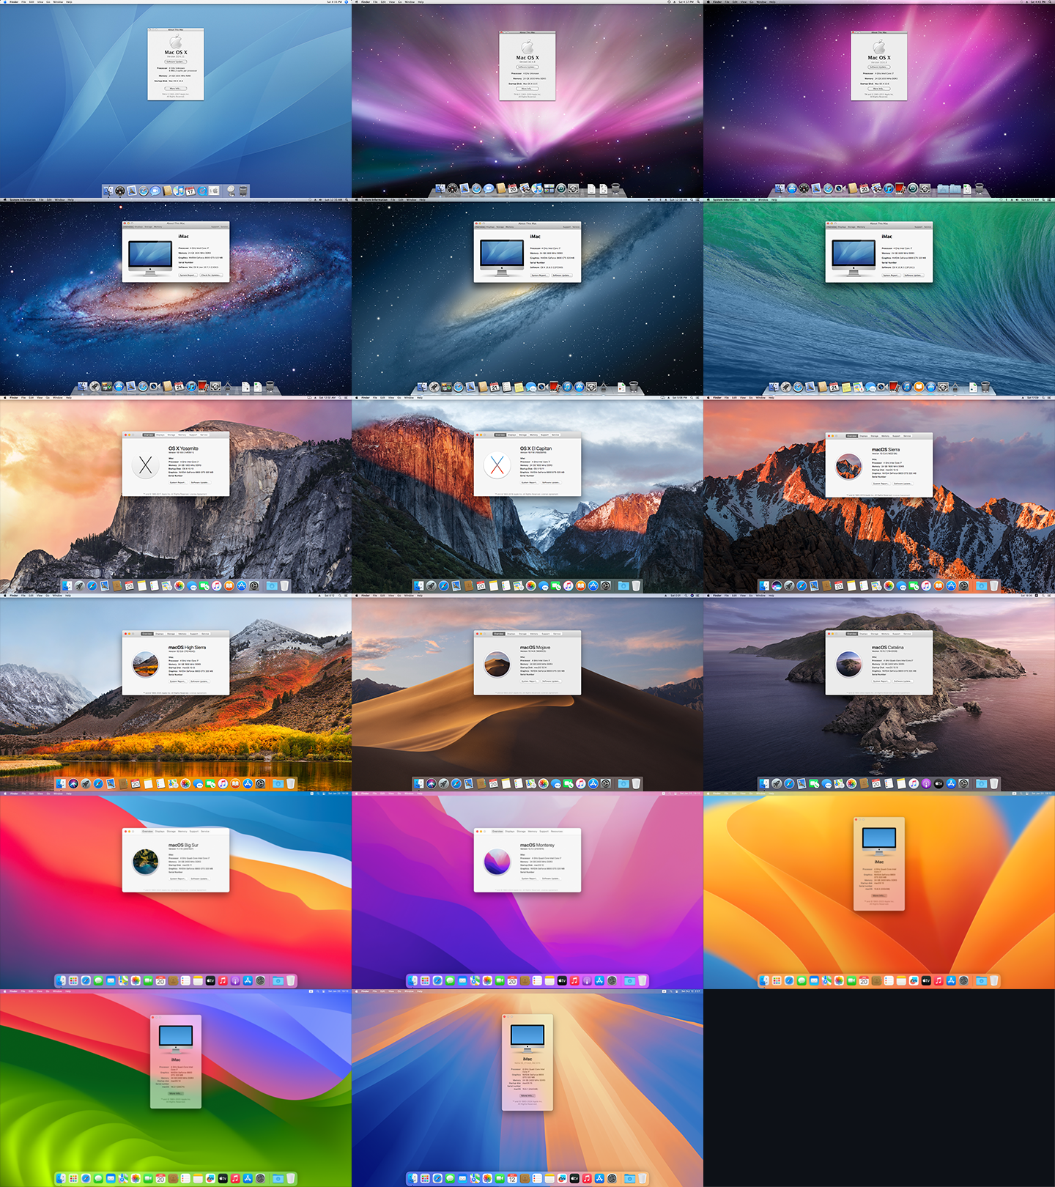This screenshot has height=1187, width=1055.
Task: Select Overview tab in OS X Yosemite window
Action: tap(149, 435)
